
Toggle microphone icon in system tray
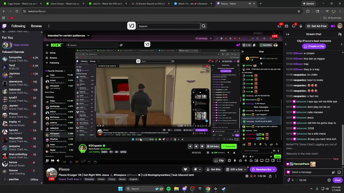(317, 189)
